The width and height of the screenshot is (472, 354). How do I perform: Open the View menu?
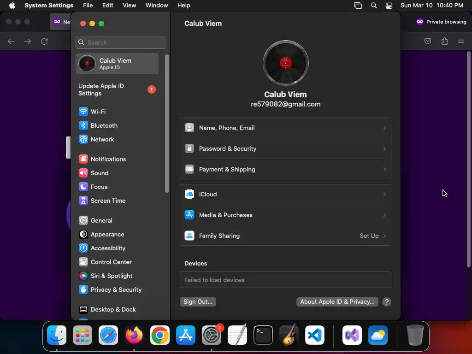129,6
